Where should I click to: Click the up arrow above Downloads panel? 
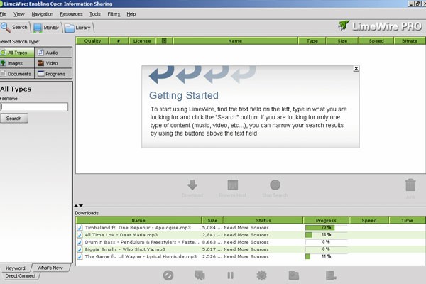76,205
